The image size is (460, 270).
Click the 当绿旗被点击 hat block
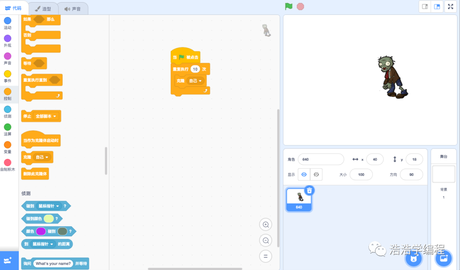coord(185,56)
